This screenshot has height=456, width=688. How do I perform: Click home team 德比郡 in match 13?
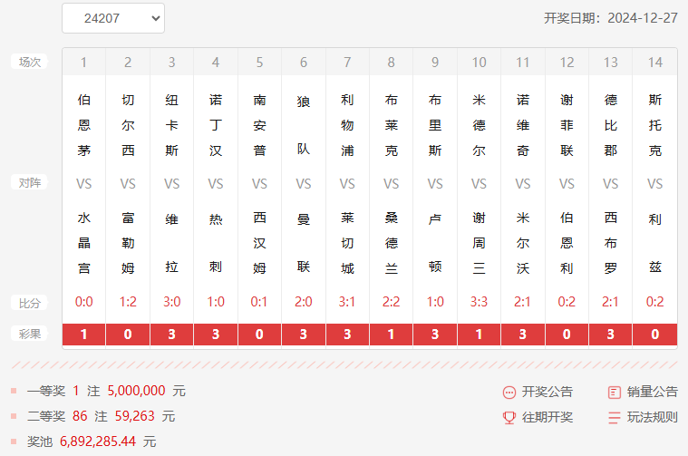point(610,125)
